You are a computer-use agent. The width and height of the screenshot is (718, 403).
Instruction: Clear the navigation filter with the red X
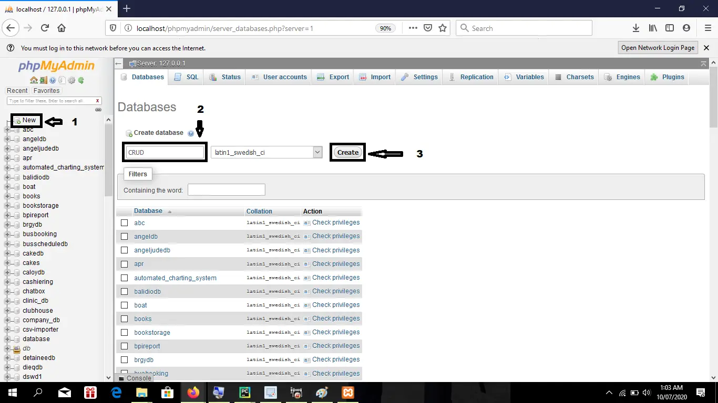[x=97, y=101]
